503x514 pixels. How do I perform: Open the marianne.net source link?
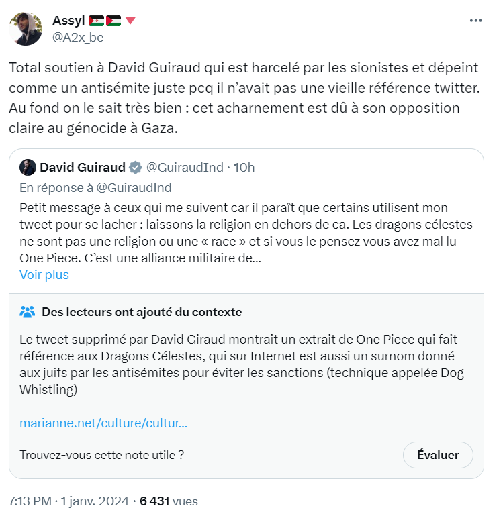[103, 423]
